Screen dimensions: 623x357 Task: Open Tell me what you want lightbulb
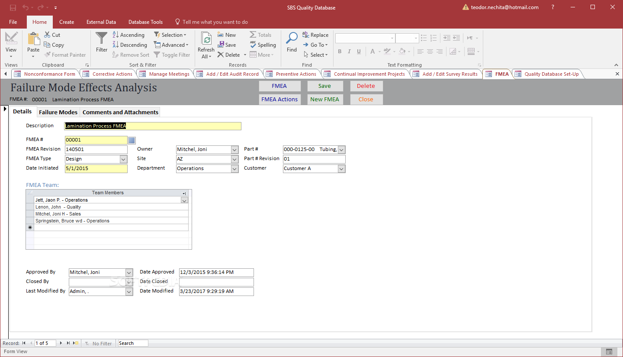[177, 22]
